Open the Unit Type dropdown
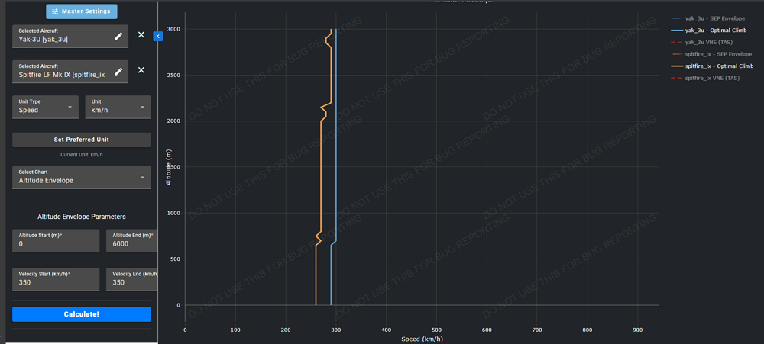This screenshot has height=344, width=764. pyautogui.click(x=47, y=107)
